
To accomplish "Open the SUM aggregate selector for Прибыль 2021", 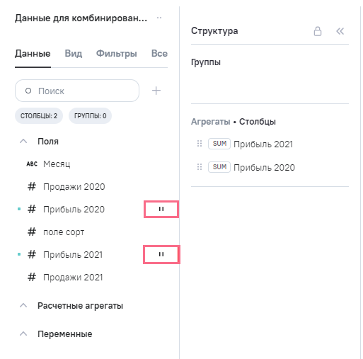I will 219,144.
